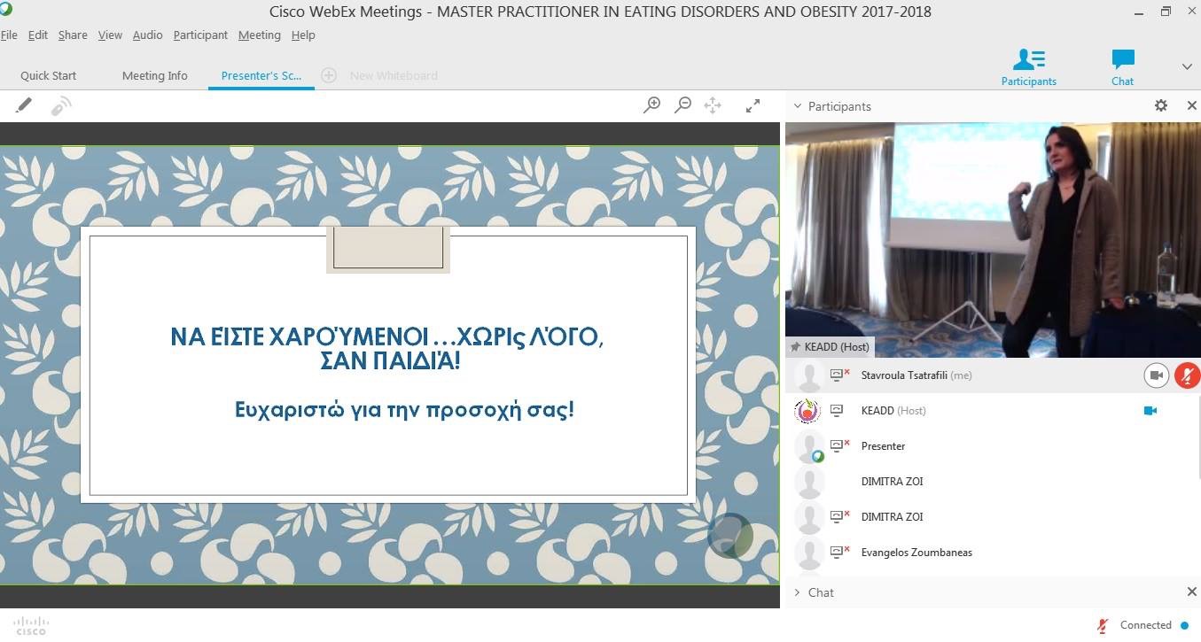Click the zoom out magnifier icon

pos(682,105)
